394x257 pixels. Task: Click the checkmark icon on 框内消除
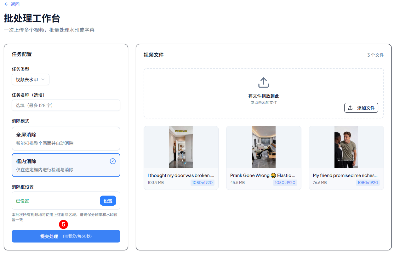pos(113,161)
